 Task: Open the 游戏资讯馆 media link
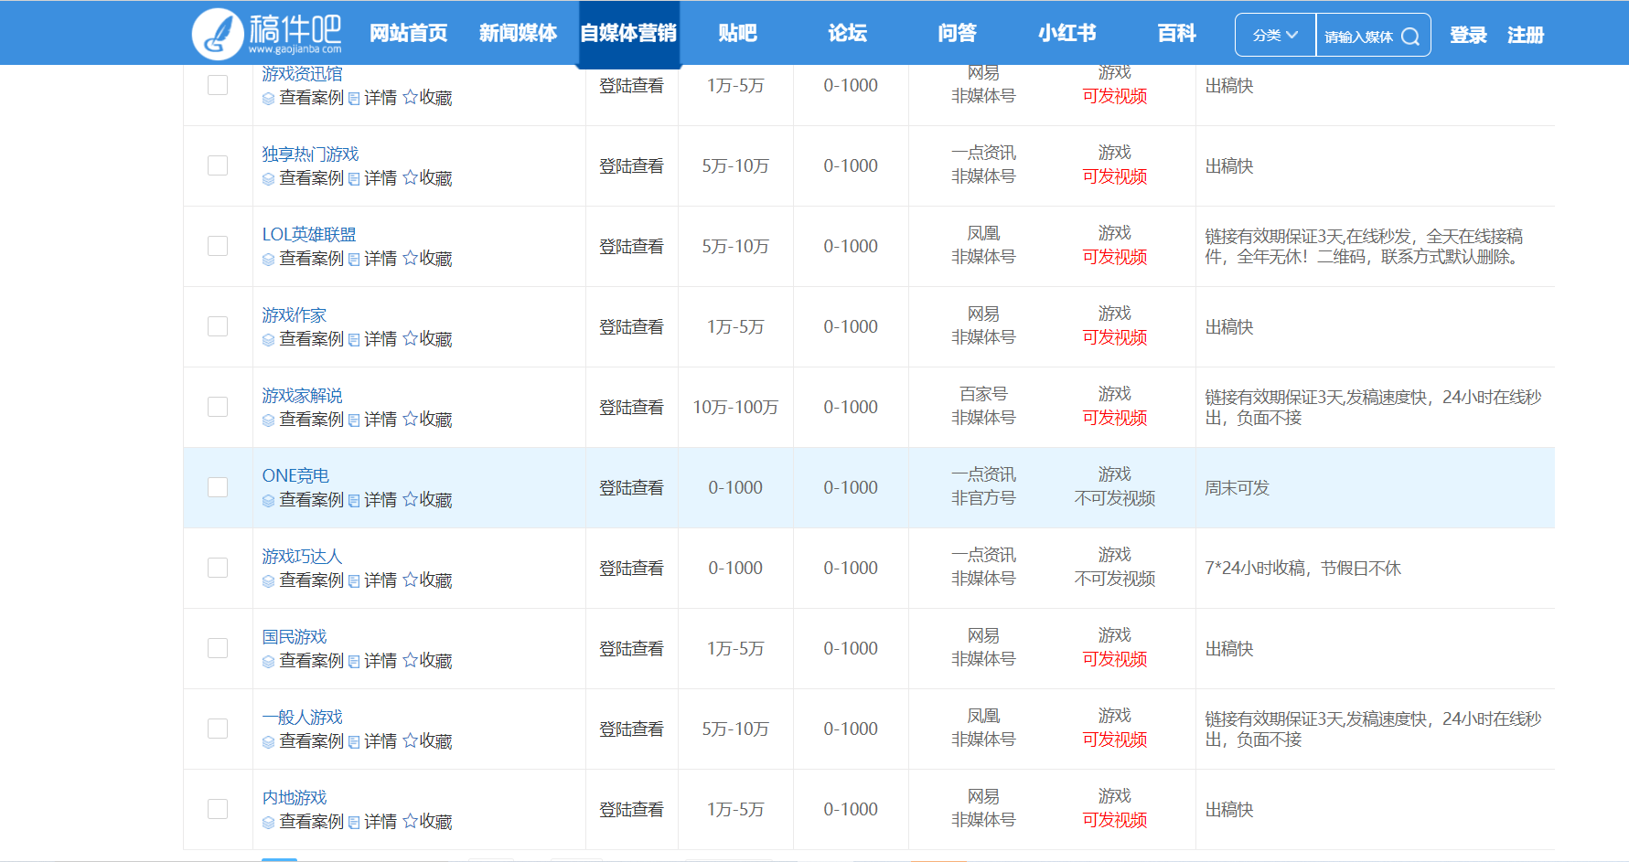click(302, 74)
